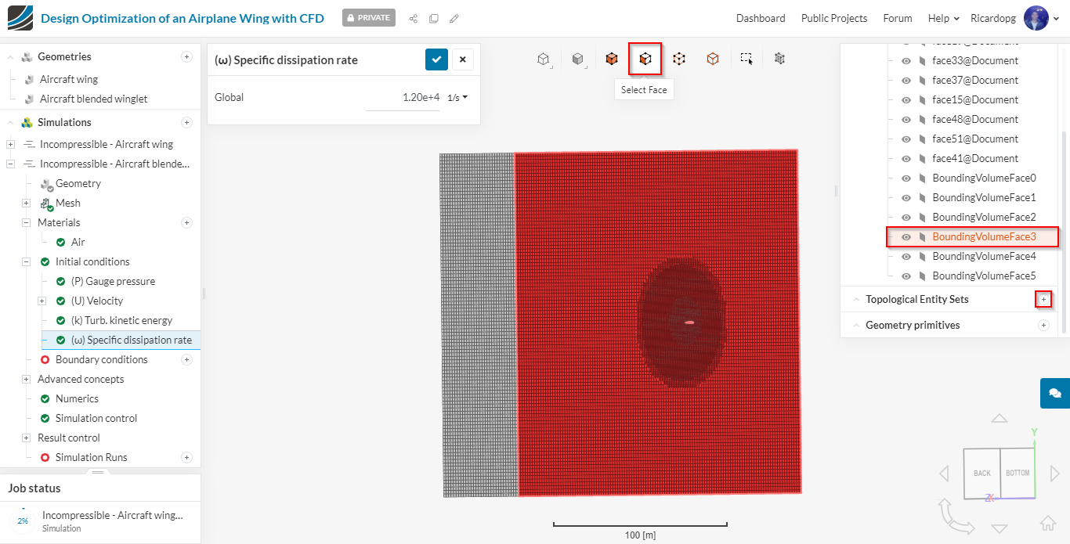This screenshot has height=544, width=1070.
Task: Toggle the mesh clip view icon
Action: point(779,59)
